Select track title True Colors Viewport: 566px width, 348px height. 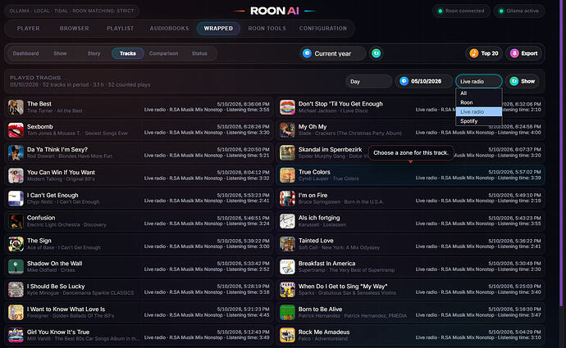pyautogui.click(x=314, y=172)
